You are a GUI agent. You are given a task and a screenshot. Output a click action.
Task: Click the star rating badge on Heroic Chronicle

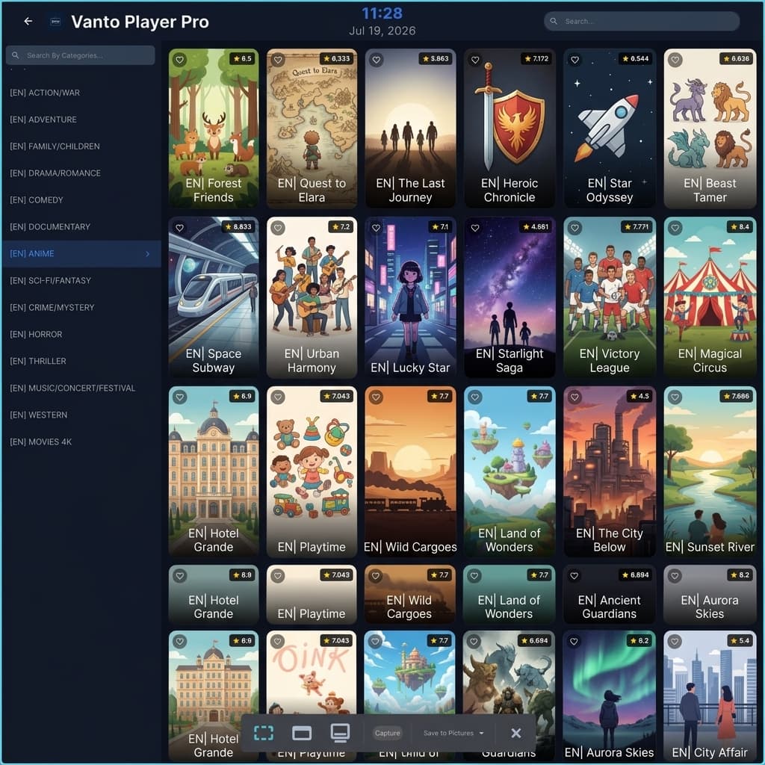pyautogui.click(x=536, y=58)
